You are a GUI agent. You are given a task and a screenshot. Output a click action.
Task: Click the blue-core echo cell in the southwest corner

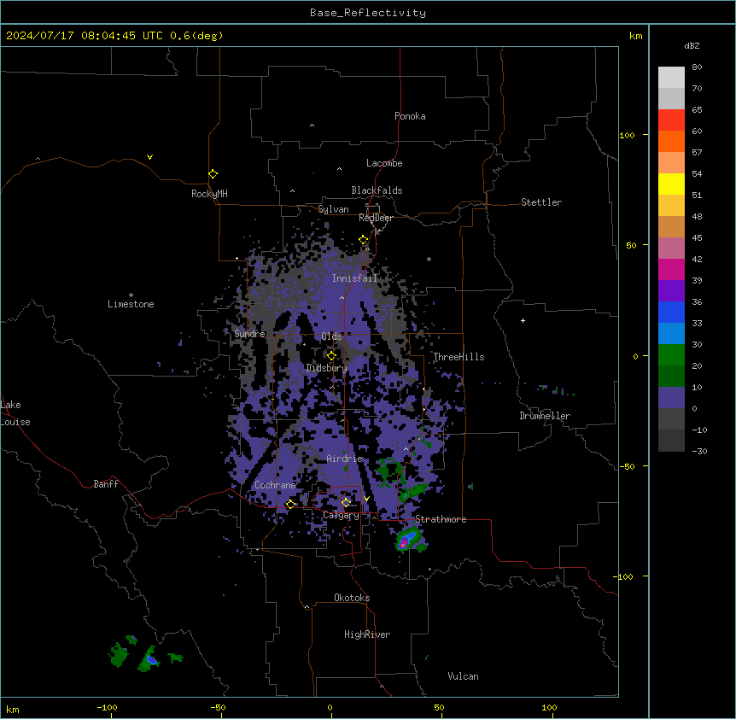coord(150,659)
